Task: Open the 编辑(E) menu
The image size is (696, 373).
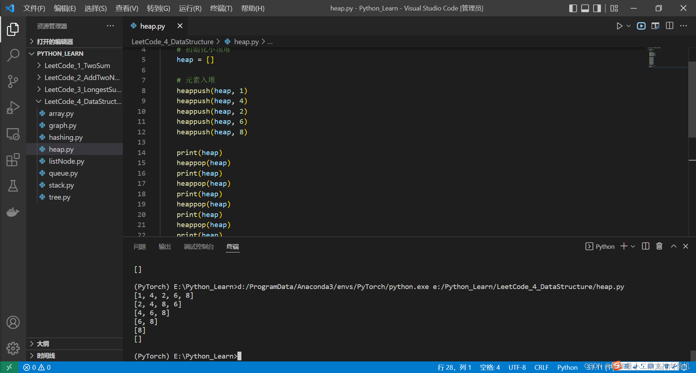Action: click(x=65, y=8)
